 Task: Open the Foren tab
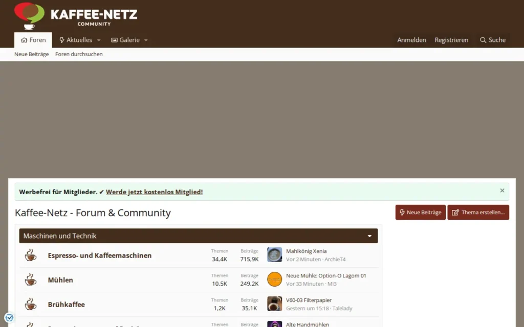(33, 40)
